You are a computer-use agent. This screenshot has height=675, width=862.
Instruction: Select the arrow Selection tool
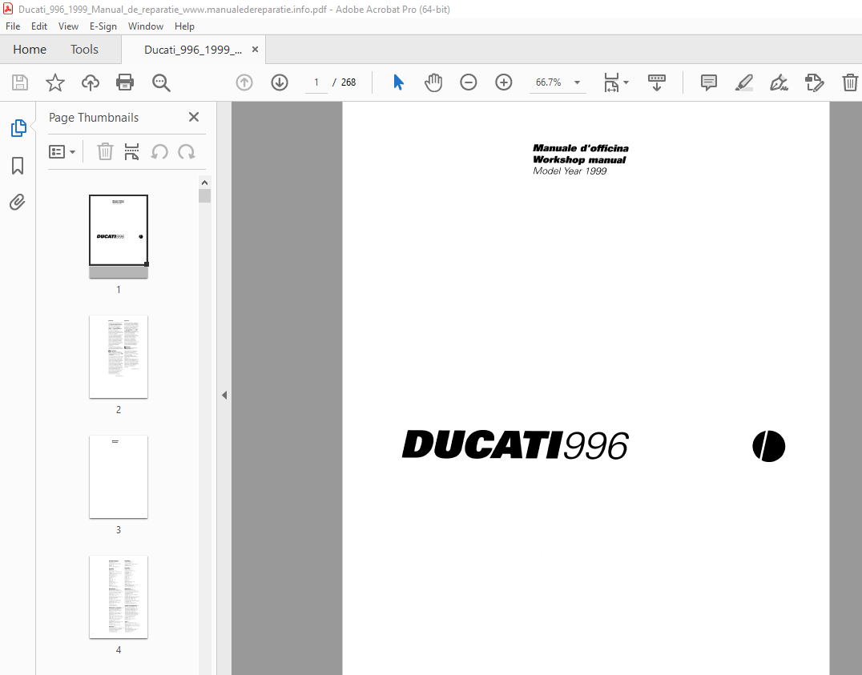399,82
